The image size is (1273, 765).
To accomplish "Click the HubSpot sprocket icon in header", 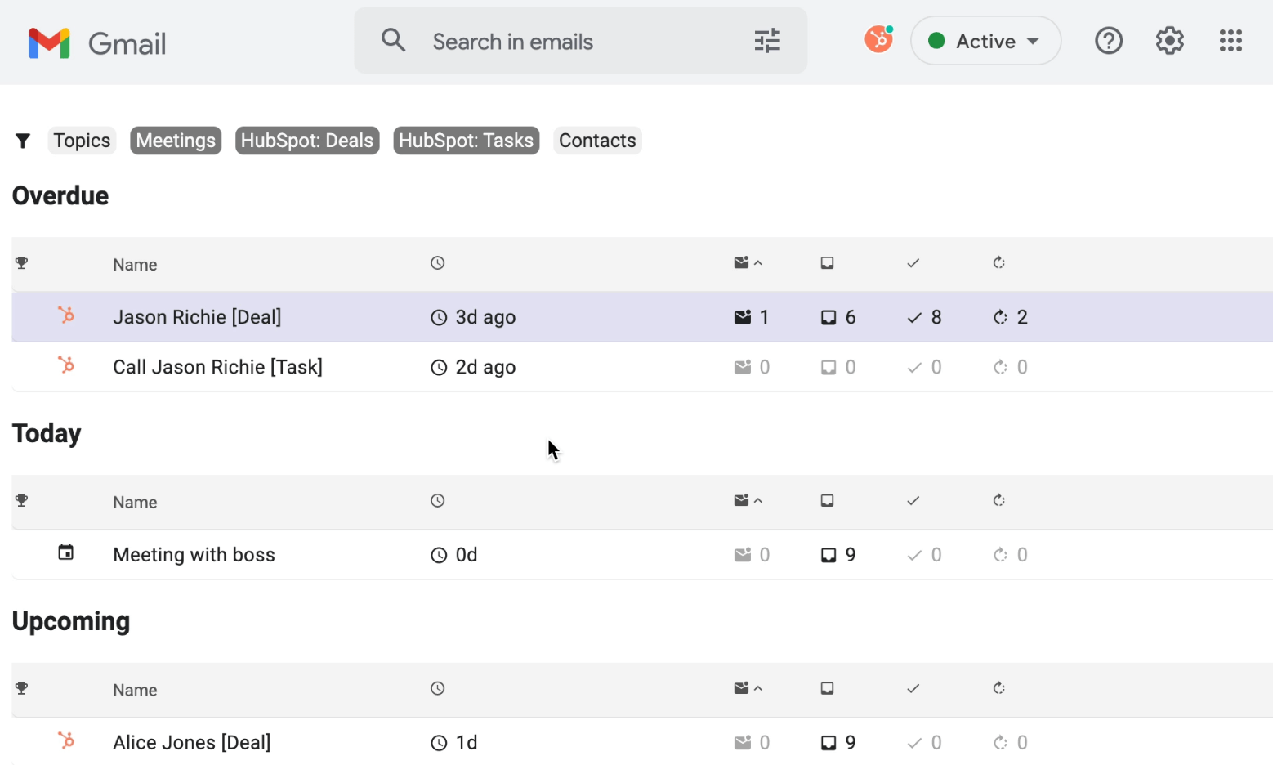I will point(878,39).
